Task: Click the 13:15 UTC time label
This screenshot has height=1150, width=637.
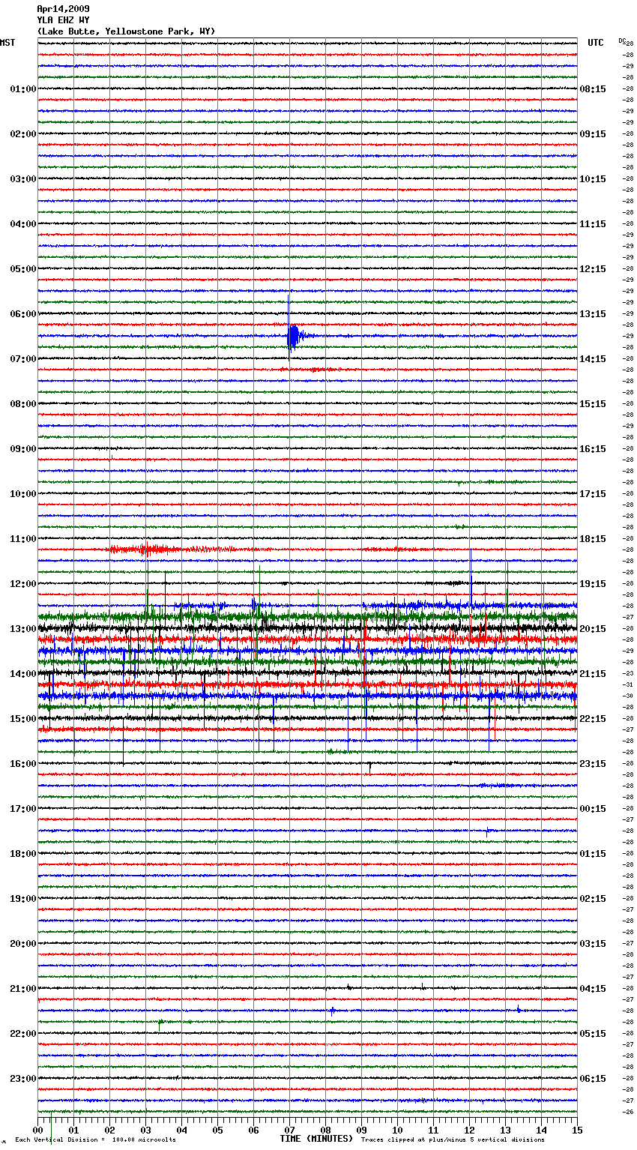Action: click(x=593, y=314)
